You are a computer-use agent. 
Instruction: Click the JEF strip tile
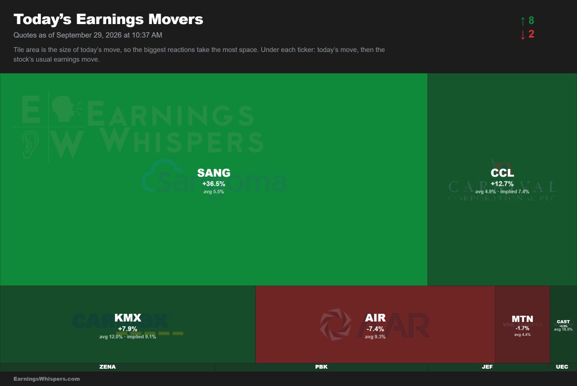[487, 367]
